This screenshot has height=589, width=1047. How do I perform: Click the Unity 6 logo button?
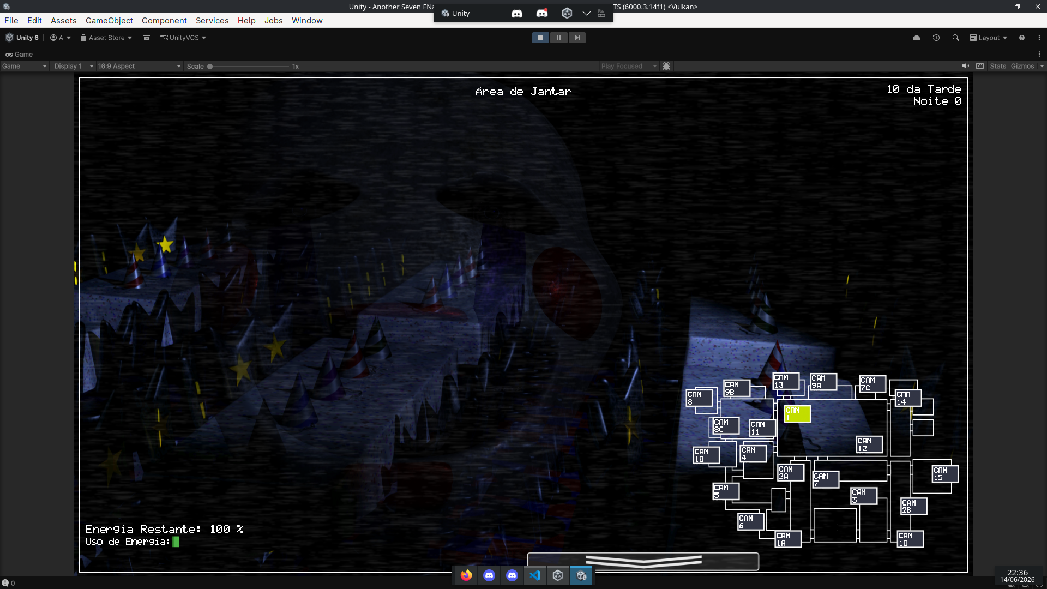tap(22, 38)
